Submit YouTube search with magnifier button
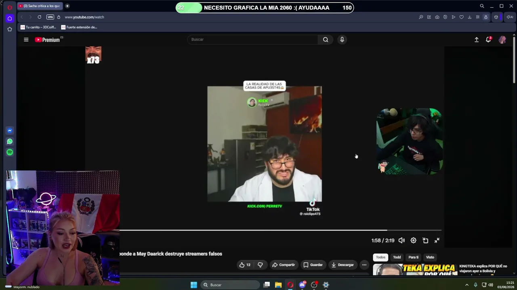517x290 pixels. tap(326, 39)
